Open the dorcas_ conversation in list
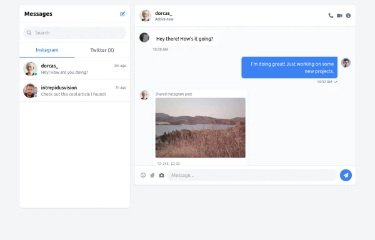This screenshot has width=375, height=240. 74,69
